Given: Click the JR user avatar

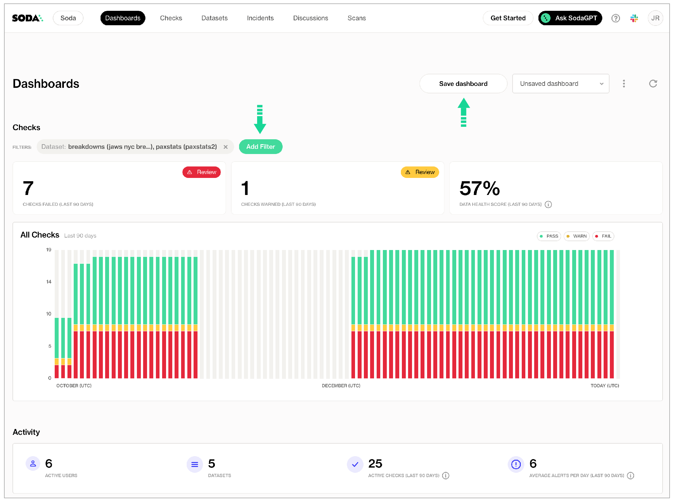Looking at the screenshot, I should coord(655,18).
